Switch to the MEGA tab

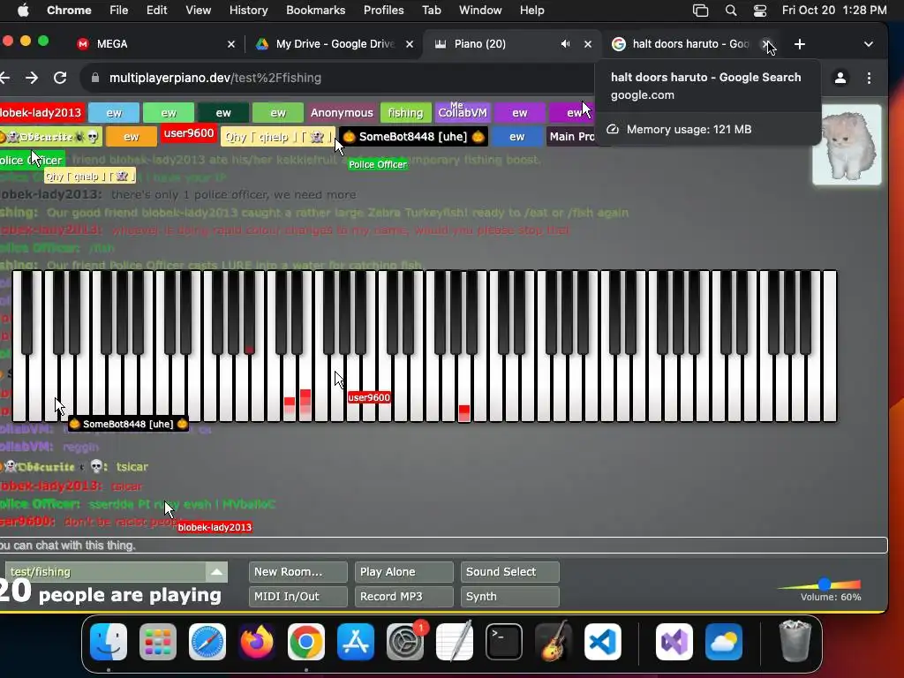click(155, 44)
